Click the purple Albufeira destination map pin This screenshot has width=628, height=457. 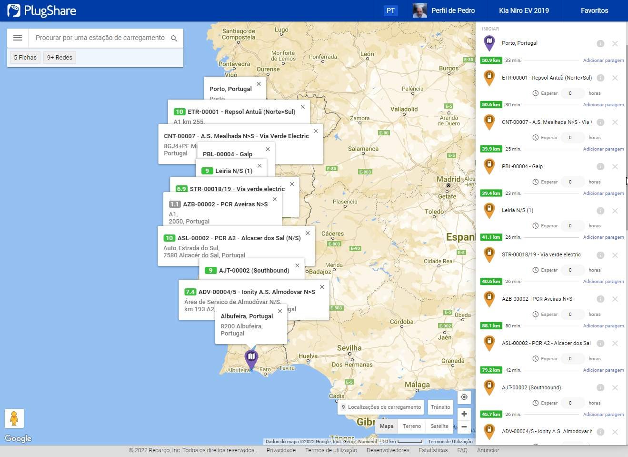[251, 357]
